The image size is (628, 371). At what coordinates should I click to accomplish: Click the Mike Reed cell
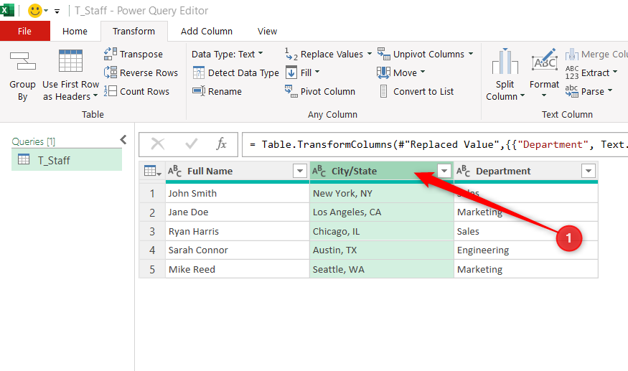(238, 269)
